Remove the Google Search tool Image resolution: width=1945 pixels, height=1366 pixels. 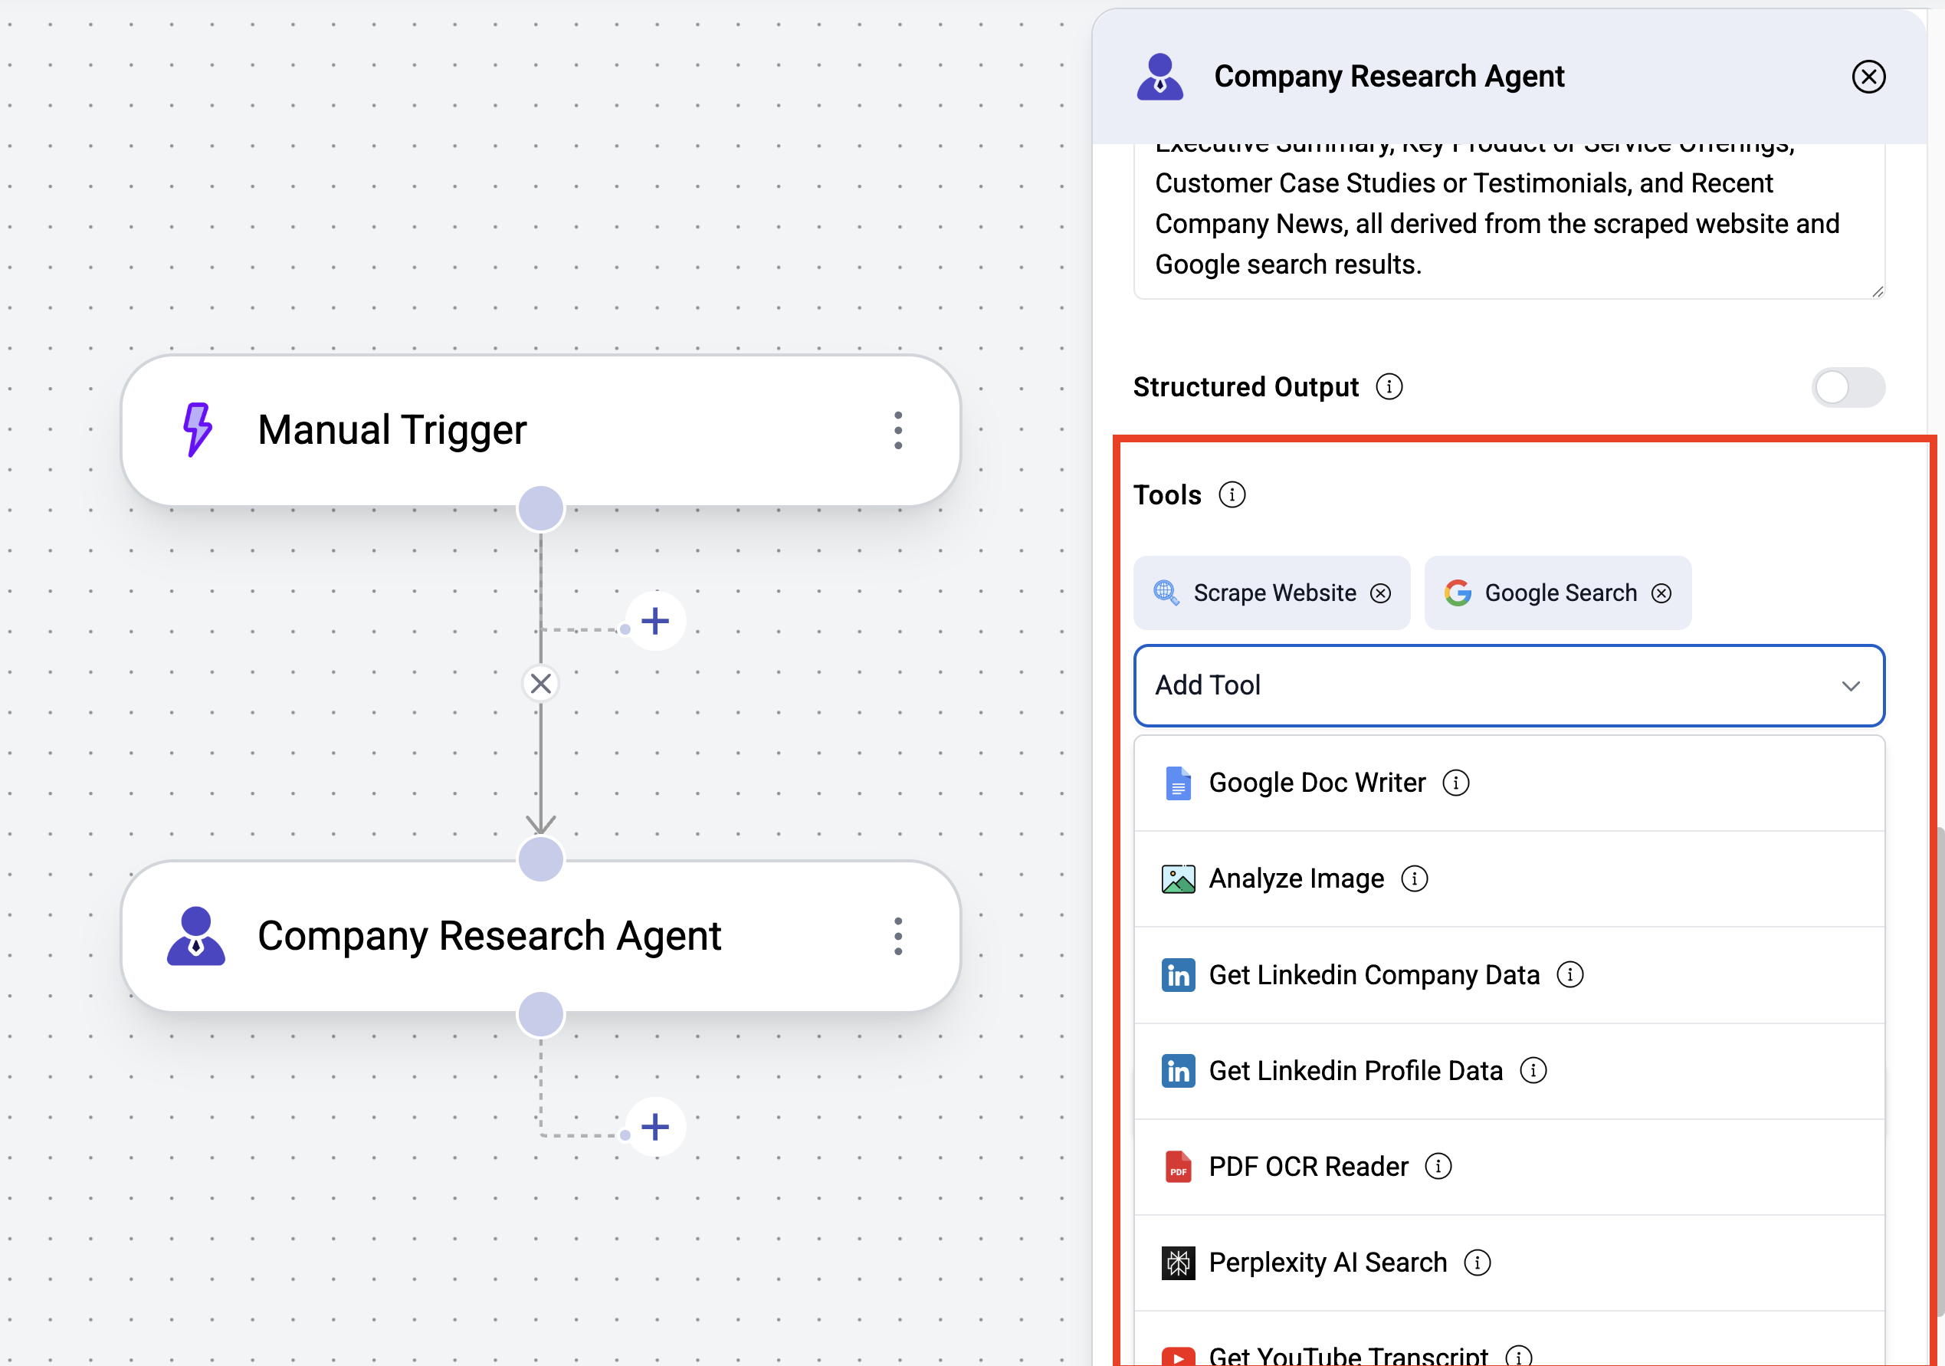[1662, 593]
